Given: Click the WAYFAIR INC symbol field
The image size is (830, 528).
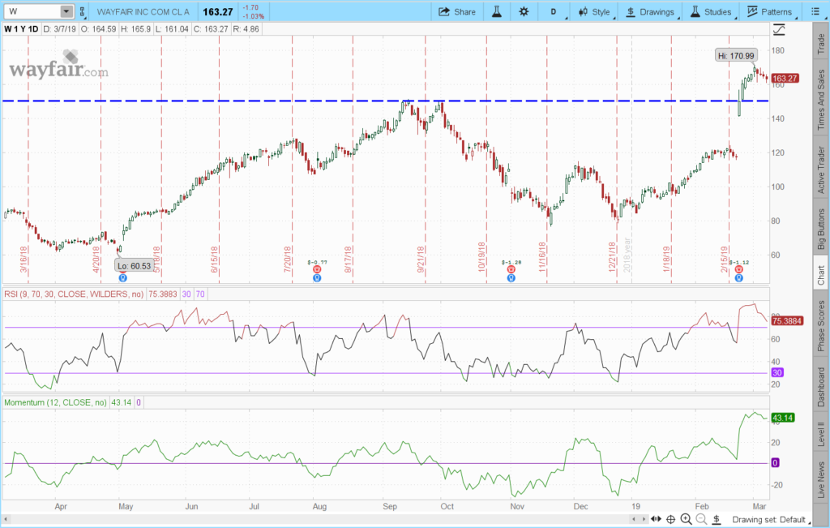Looking at the screenshot, I should tap(140, 11).
